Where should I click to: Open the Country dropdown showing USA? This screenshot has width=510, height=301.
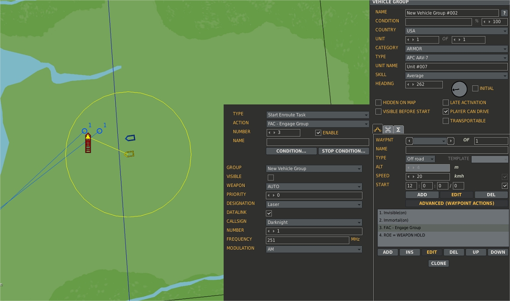pos(456,31)
